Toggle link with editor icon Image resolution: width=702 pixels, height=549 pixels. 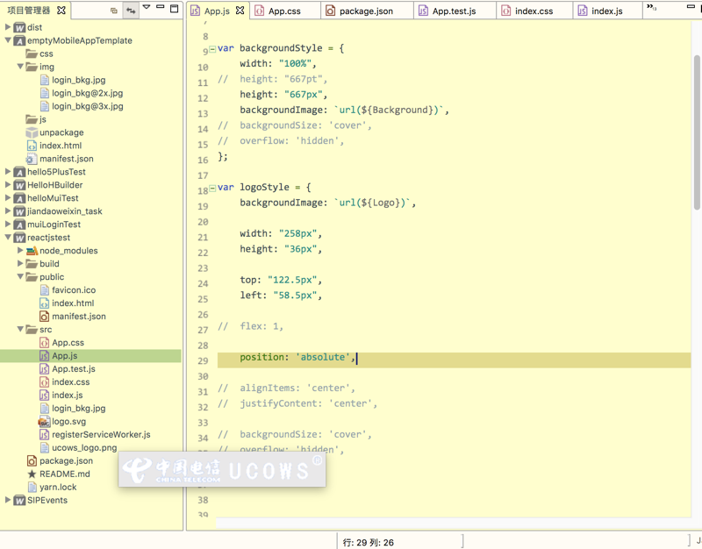[131, 11]
